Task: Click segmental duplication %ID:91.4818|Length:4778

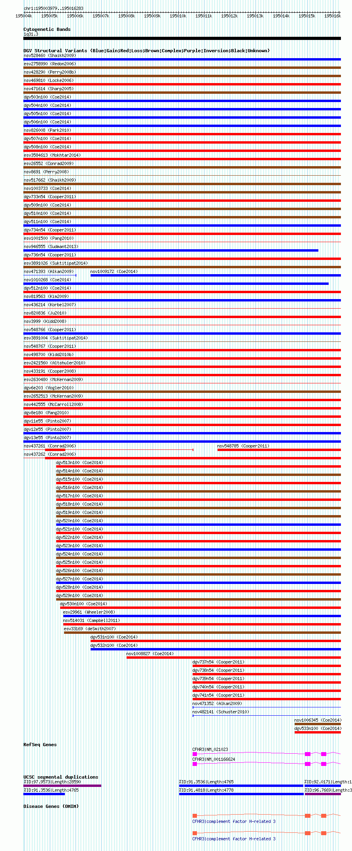Action: click(x=206, y=790)
